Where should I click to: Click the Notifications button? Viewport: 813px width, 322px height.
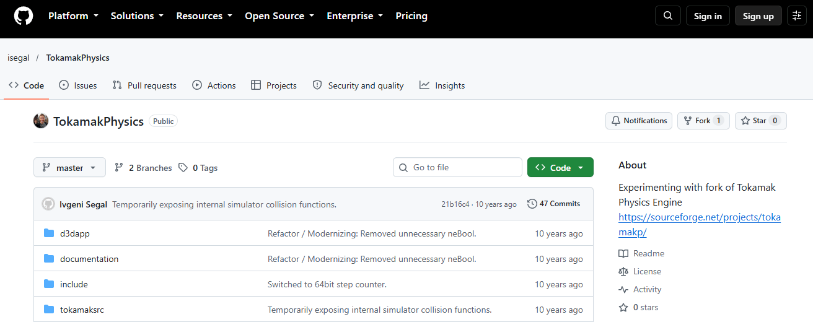click(639, 121)
